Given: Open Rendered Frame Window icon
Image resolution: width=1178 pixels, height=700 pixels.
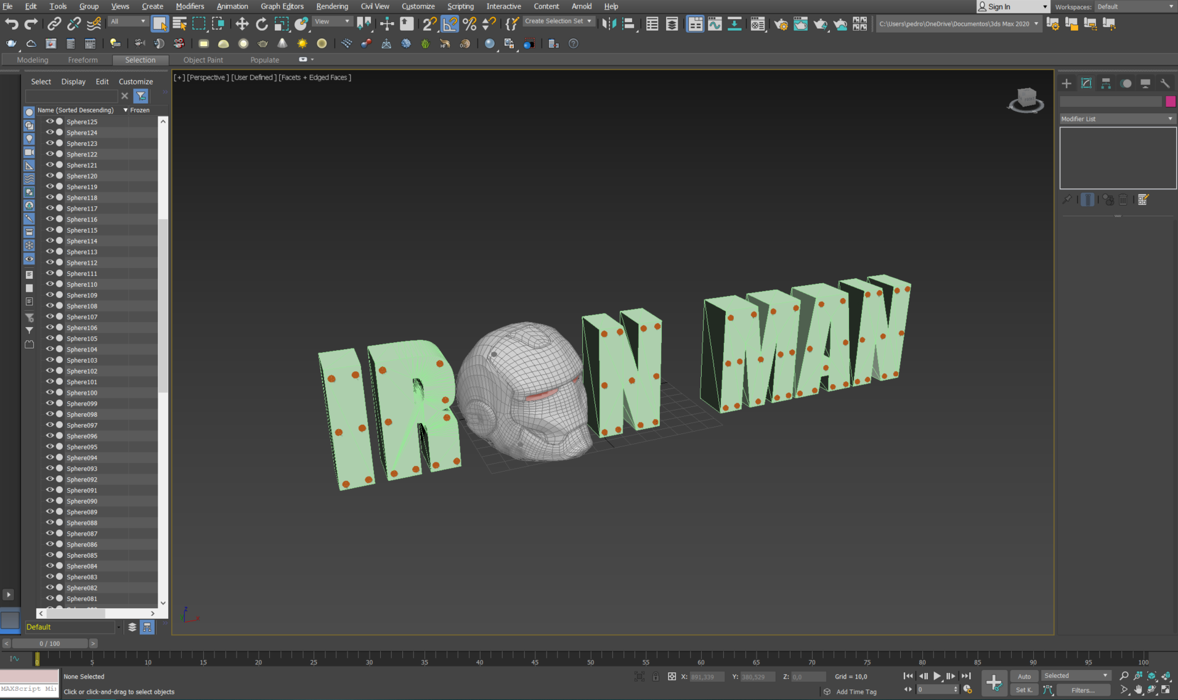Looking at the screenshot, I should 800,24.
